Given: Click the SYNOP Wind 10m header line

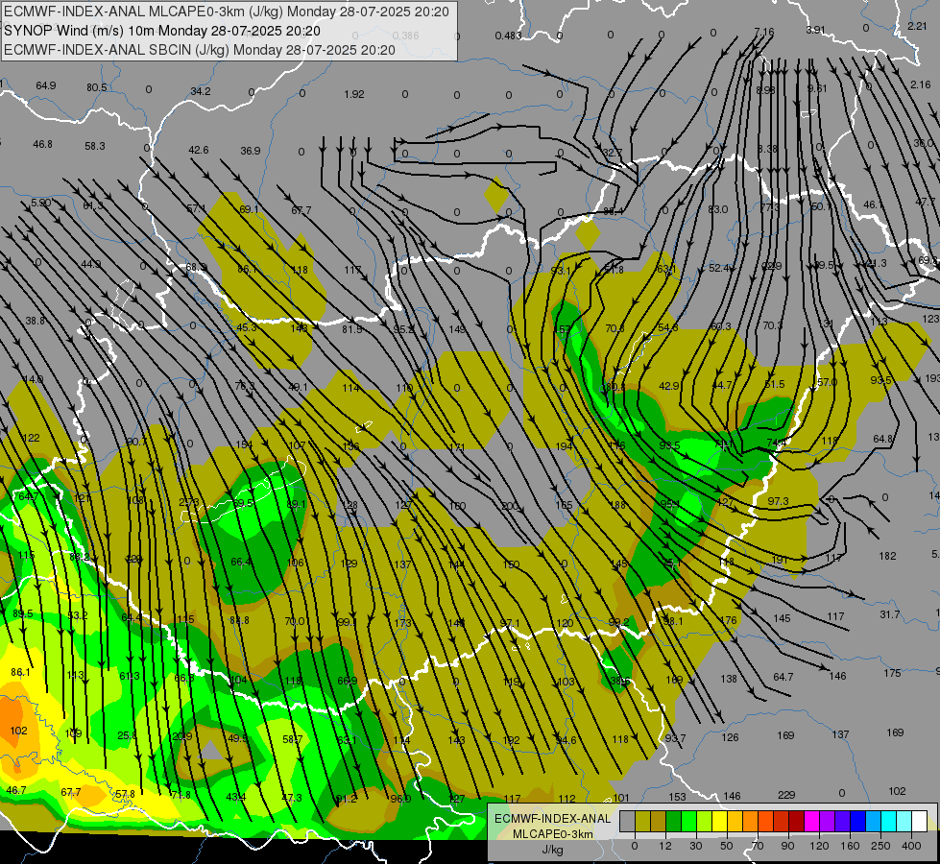Looking at the screenshot, I should click(162, 31).
